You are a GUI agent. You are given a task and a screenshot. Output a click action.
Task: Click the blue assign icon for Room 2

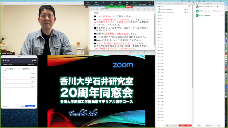(190, 18)
